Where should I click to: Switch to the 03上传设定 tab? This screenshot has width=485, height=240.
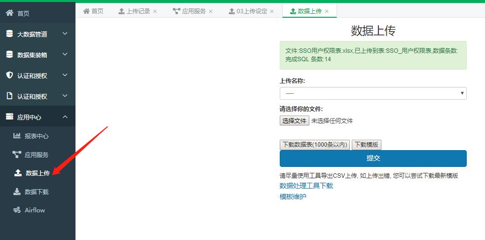(251, 11)
